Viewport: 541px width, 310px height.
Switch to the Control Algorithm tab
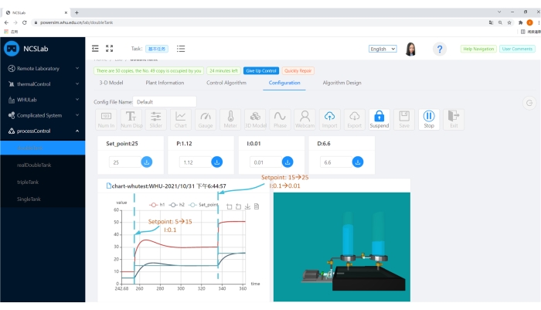226,83
